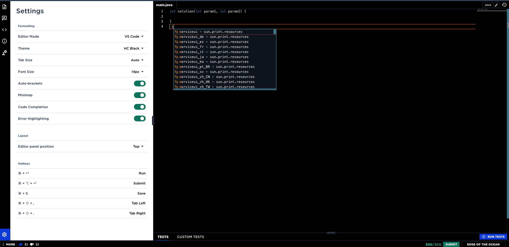
Task: Click the settings gear icon in sidebar
Action: tap(5, 235)
